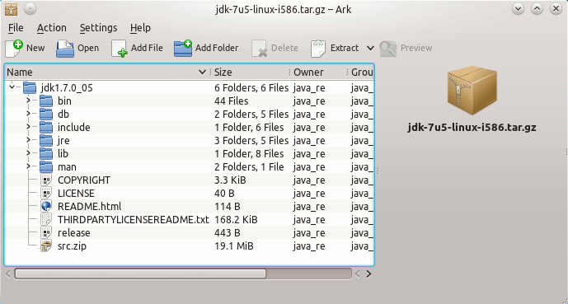
Task: Click the src.zip archive icon
Action: [x=46, y=246]
